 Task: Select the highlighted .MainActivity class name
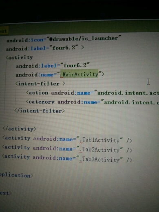79,74
